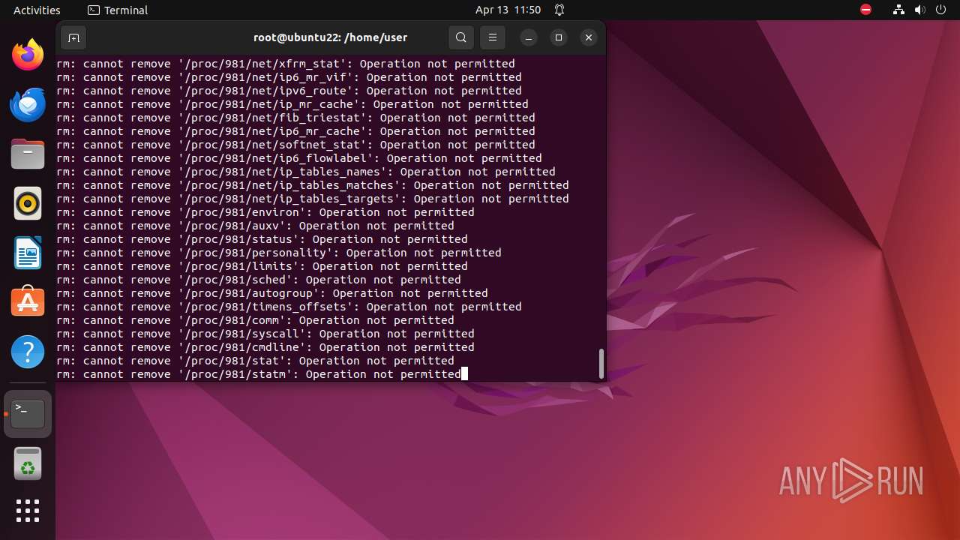Open the network status icon
This screenshot has height=540, width=960.
898,10
